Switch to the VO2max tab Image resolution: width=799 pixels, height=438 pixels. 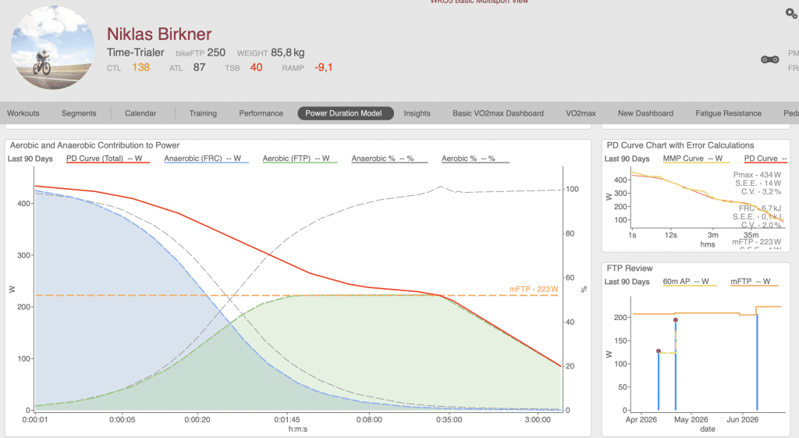[x=581, y=113]
